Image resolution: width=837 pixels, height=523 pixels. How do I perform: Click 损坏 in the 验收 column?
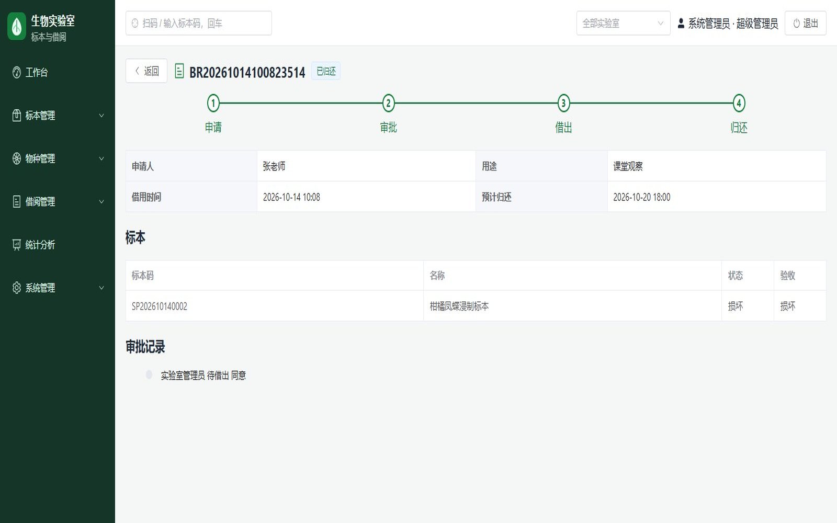pyautogui.click(x=788, y=306)
